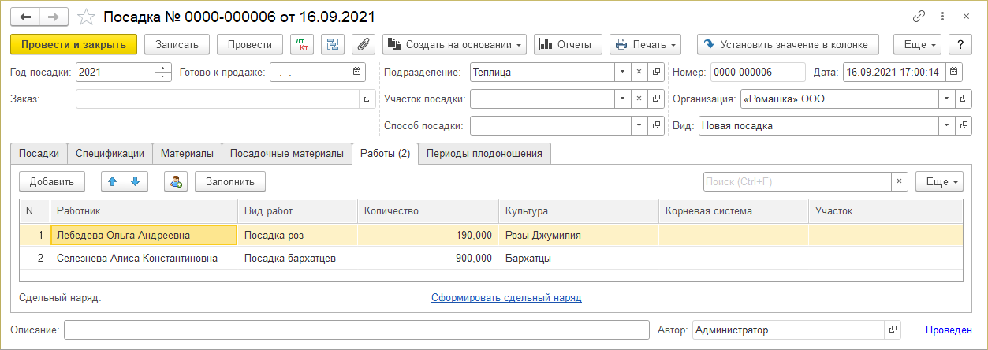Click the table search field
The height and width of the screenshot is (350, 988).
796,181
